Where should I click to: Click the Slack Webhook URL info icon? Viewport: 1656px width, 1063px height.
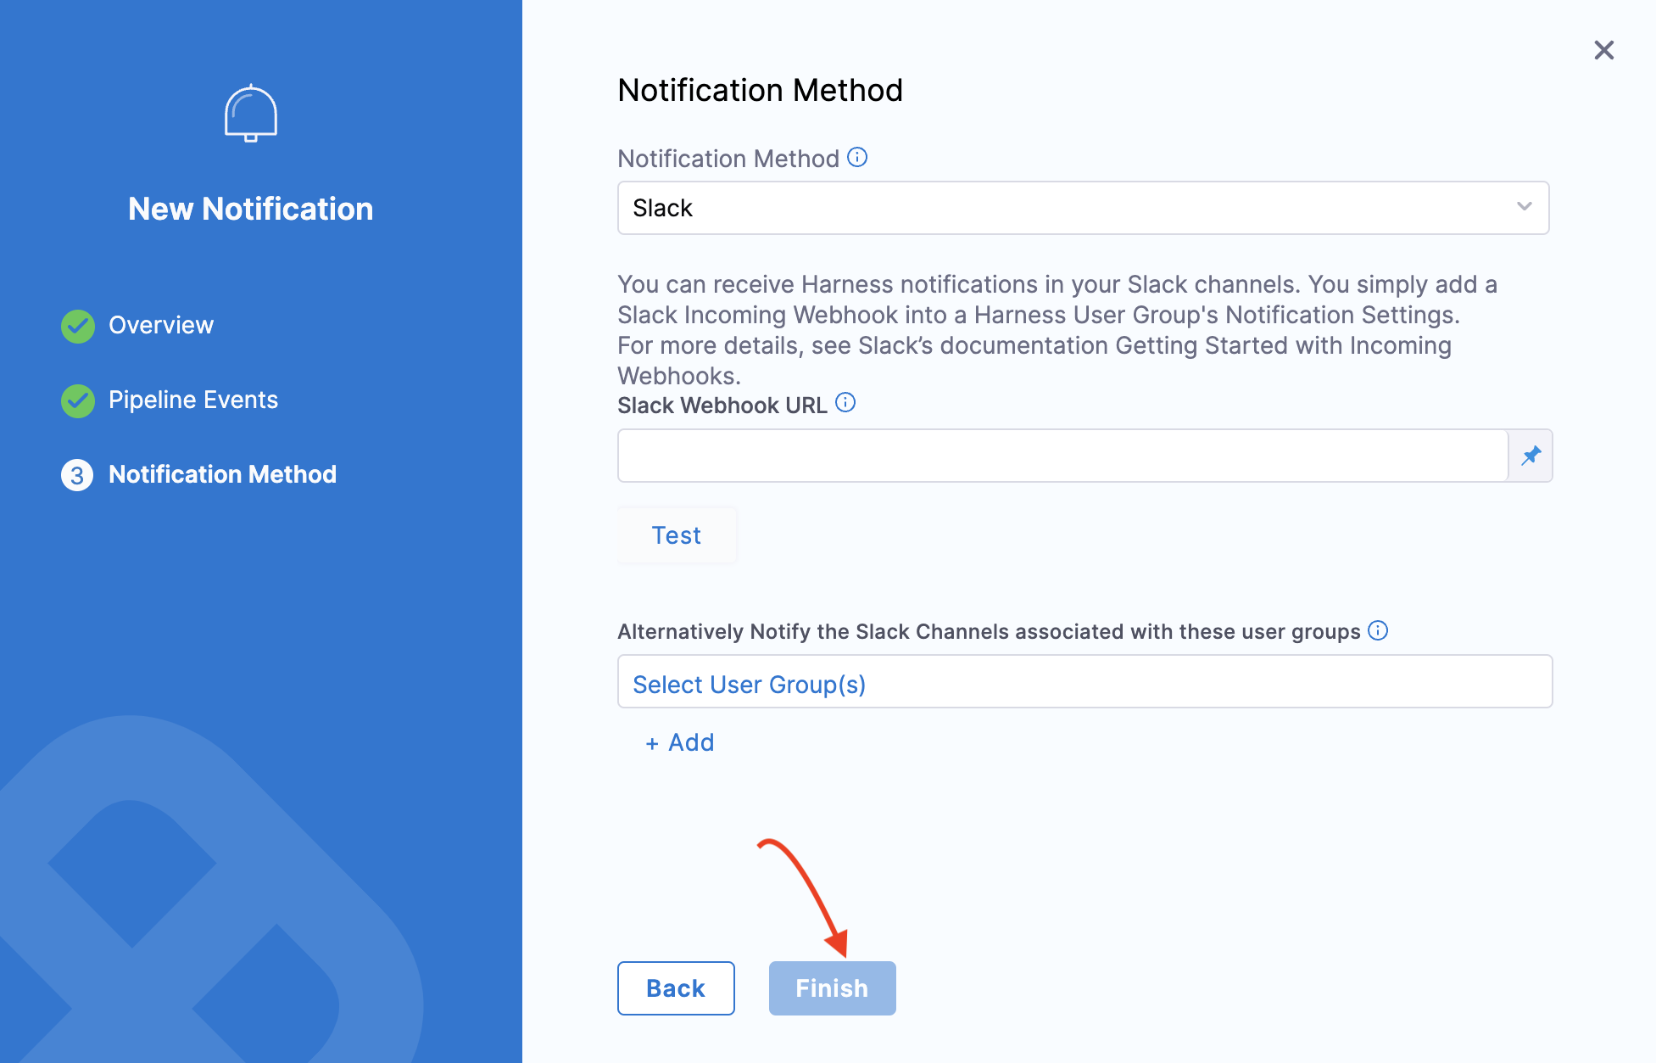pyautogui.click(x=845, y=403)
